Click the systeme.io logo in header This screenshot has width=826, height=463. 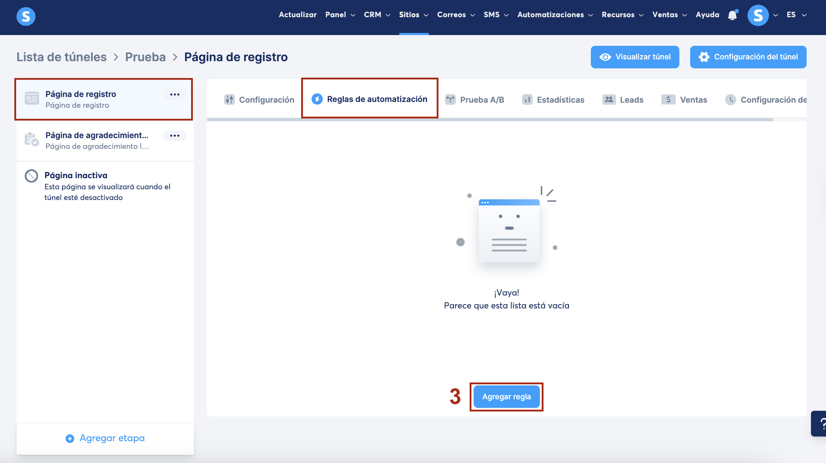point(26,16)
